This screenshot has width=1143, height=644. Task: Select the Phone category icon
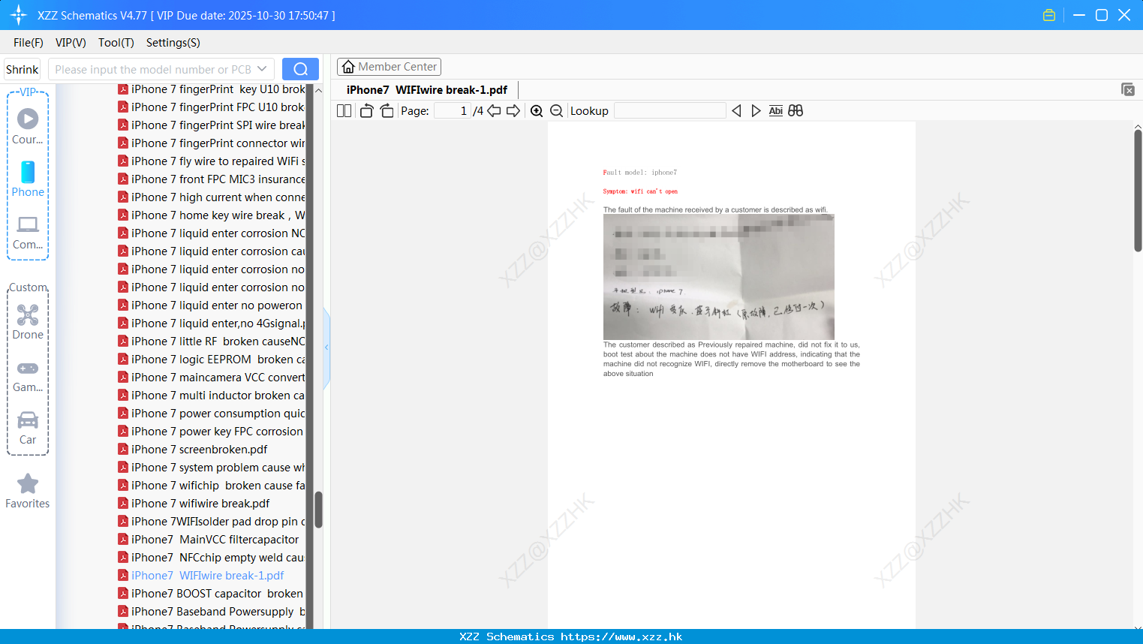pos(28,179)
